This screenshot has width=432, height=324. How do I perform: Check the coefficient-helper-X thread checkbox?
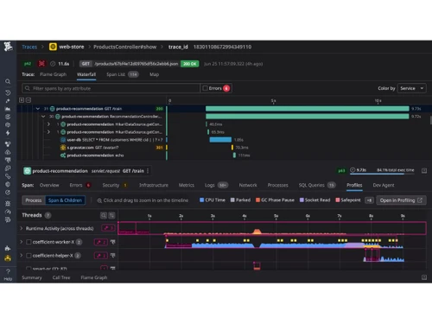[29, 256]
